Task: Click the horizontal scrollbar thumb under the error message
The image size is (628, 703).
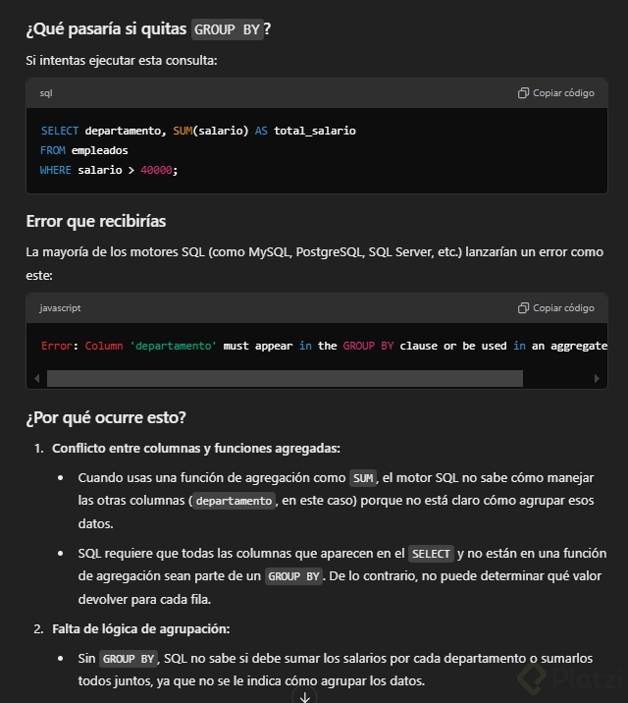Action: point(285,378)
